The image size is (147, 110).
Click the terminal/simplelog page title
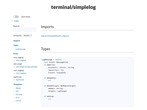[x=73, y=7]
